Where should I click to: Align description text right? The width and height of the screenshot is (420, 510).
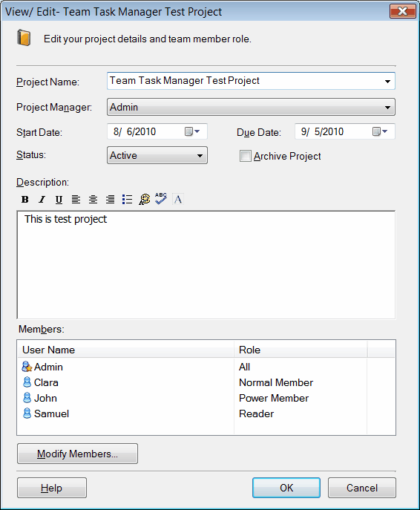point(110,200)
